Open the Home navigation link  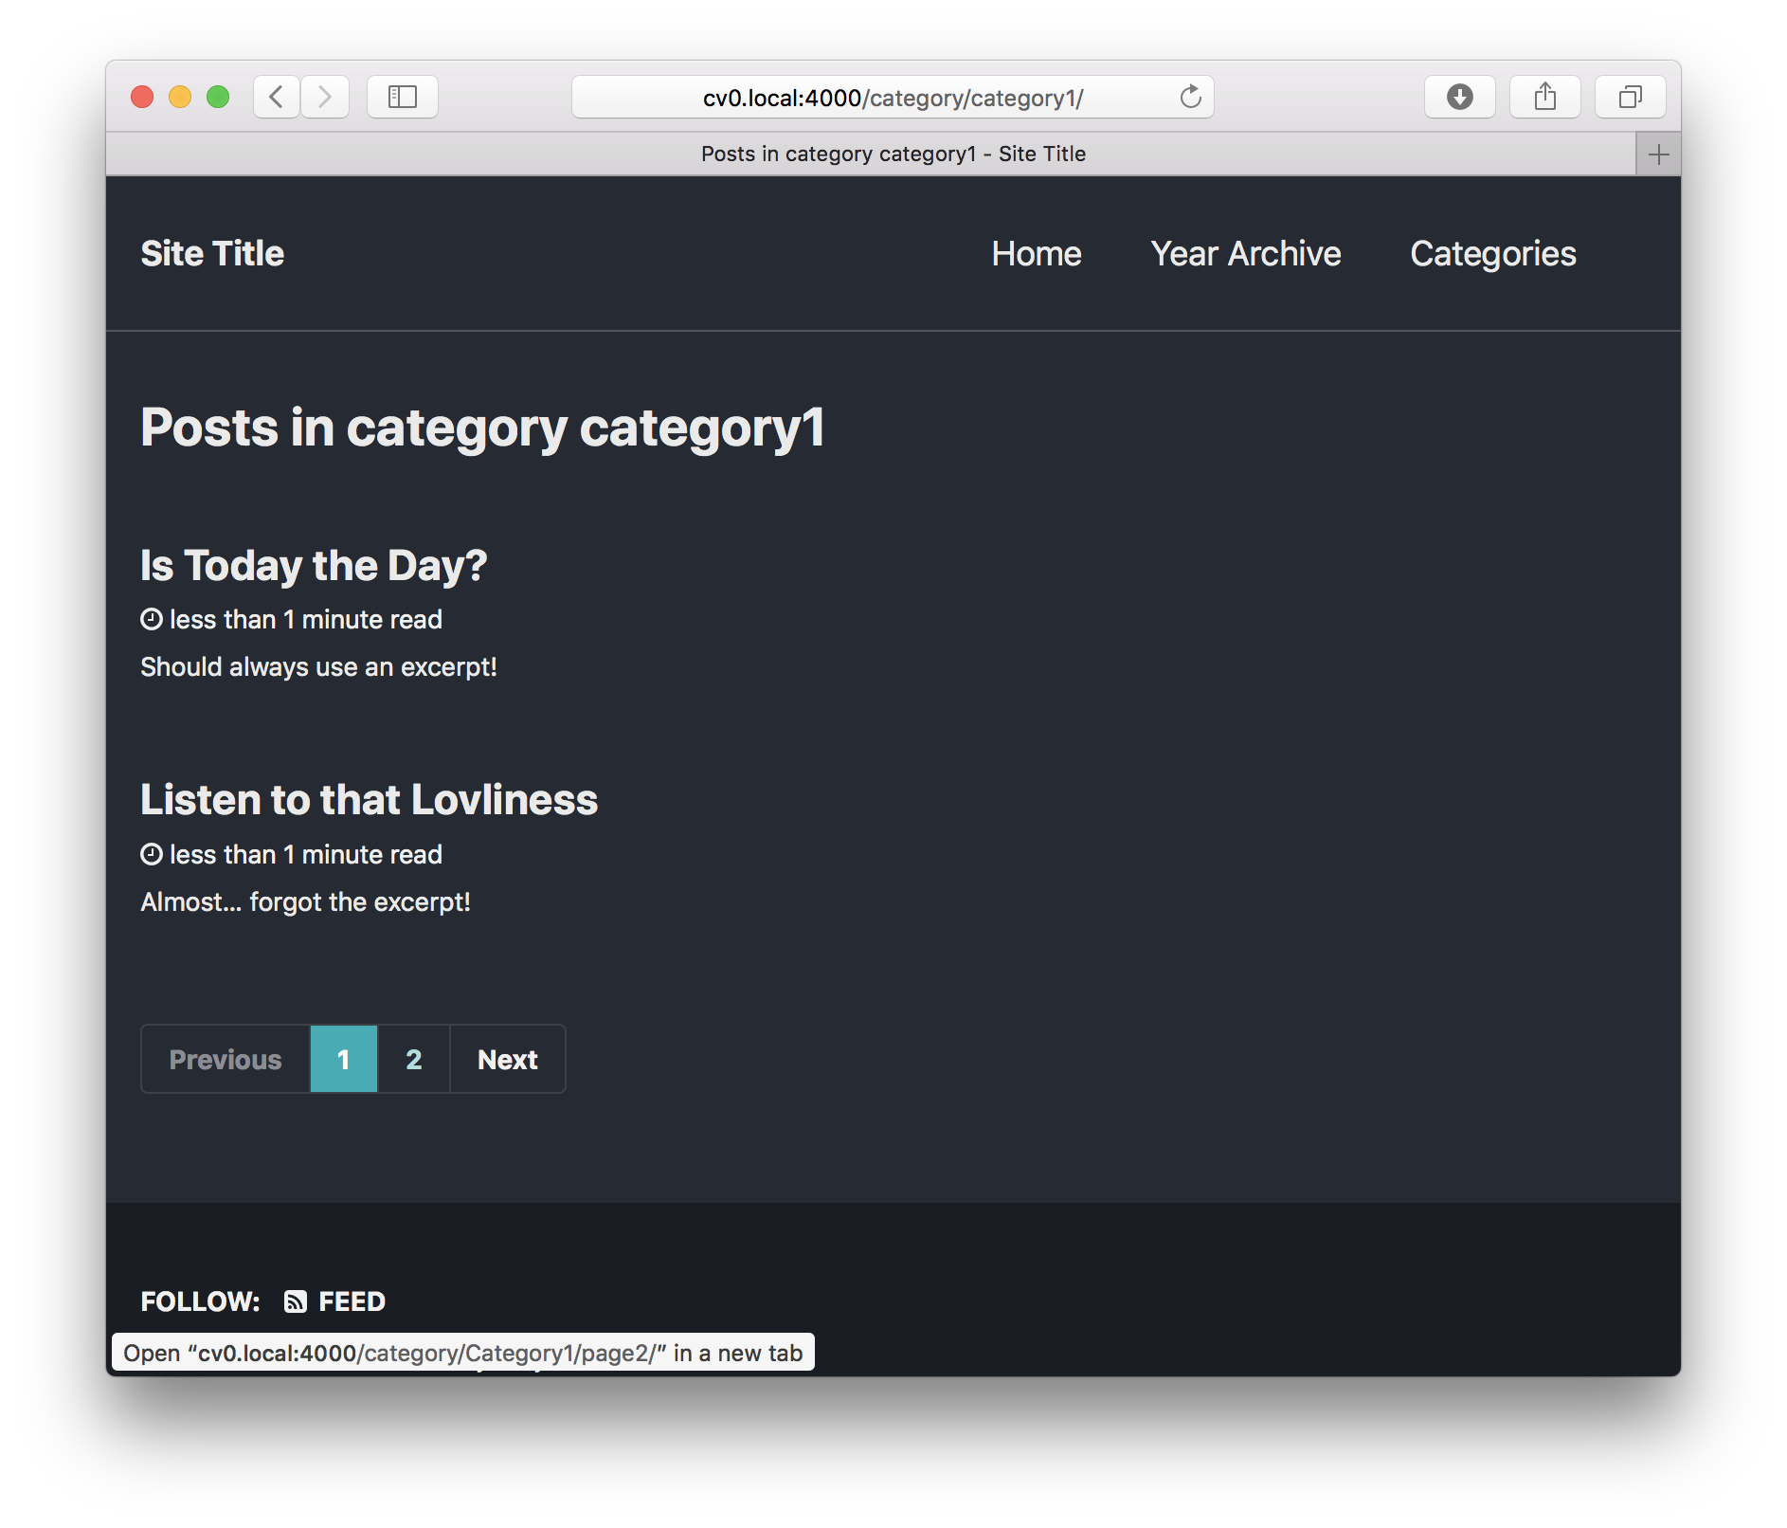click(x=1037, y=254)
